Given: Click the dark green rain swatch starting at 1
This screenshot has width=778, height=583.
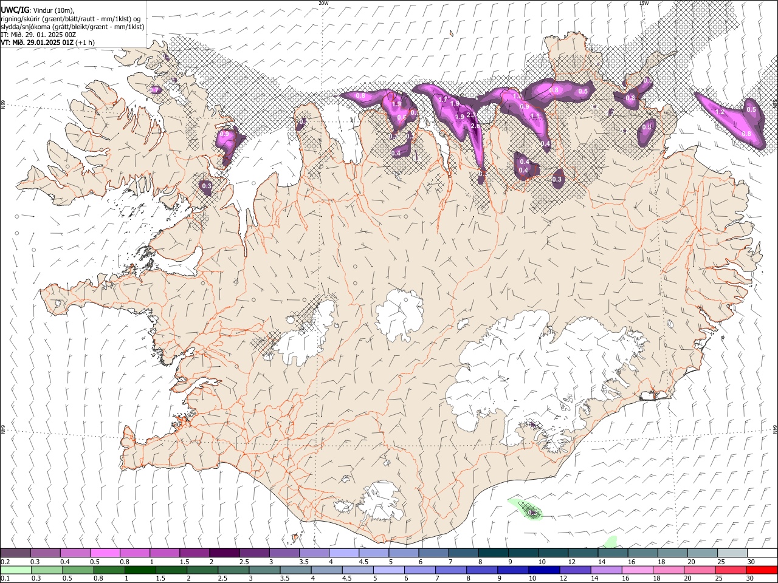Looking at the screenshot, I should [140, 570].
